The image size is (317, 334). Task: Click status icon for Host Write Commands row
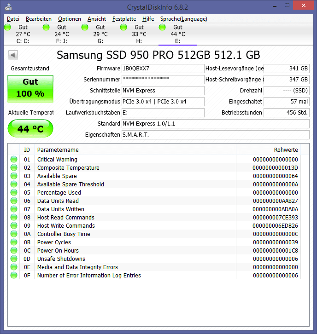pyautogui.click(x=14, y=225)
